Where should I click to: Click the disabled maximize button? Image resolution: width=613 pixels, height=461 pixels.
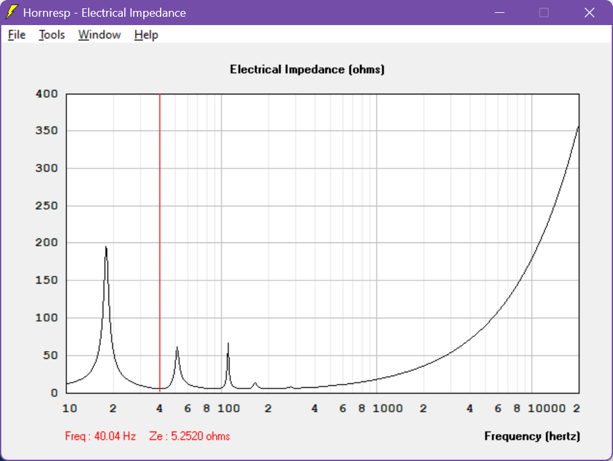click(x=544, y=12)
